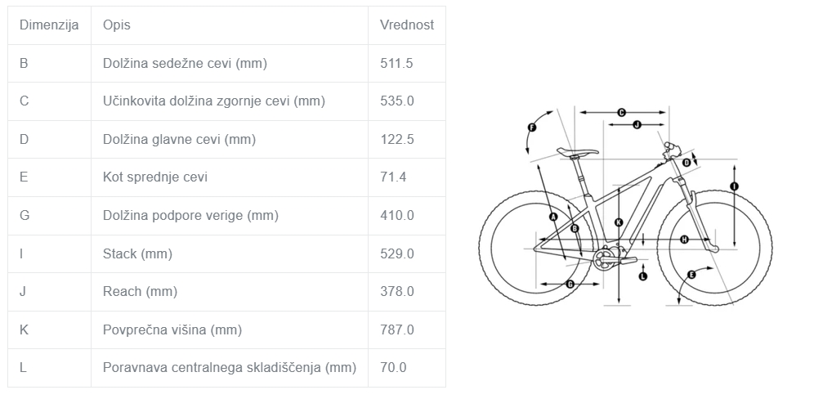Select the E marker by front wheel
The height and width of the screenshot is (399, 814).
tap(691, 275)
